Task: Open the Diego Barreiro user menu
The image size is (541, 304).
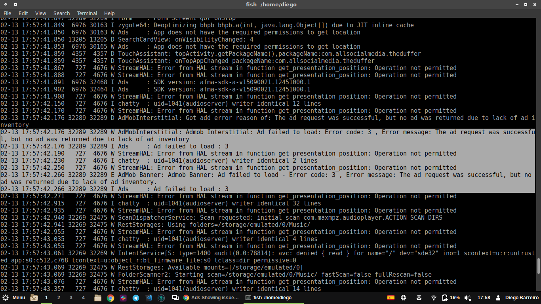Action: (517, 298)
